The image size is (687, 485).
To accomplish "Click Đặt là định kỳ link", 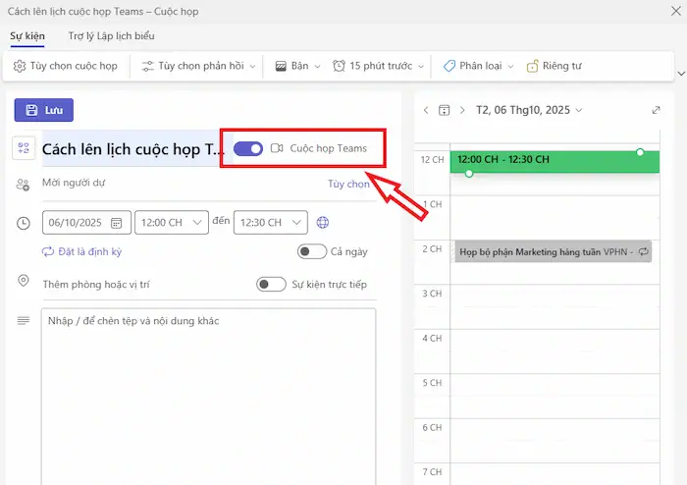I will [81, 252].
